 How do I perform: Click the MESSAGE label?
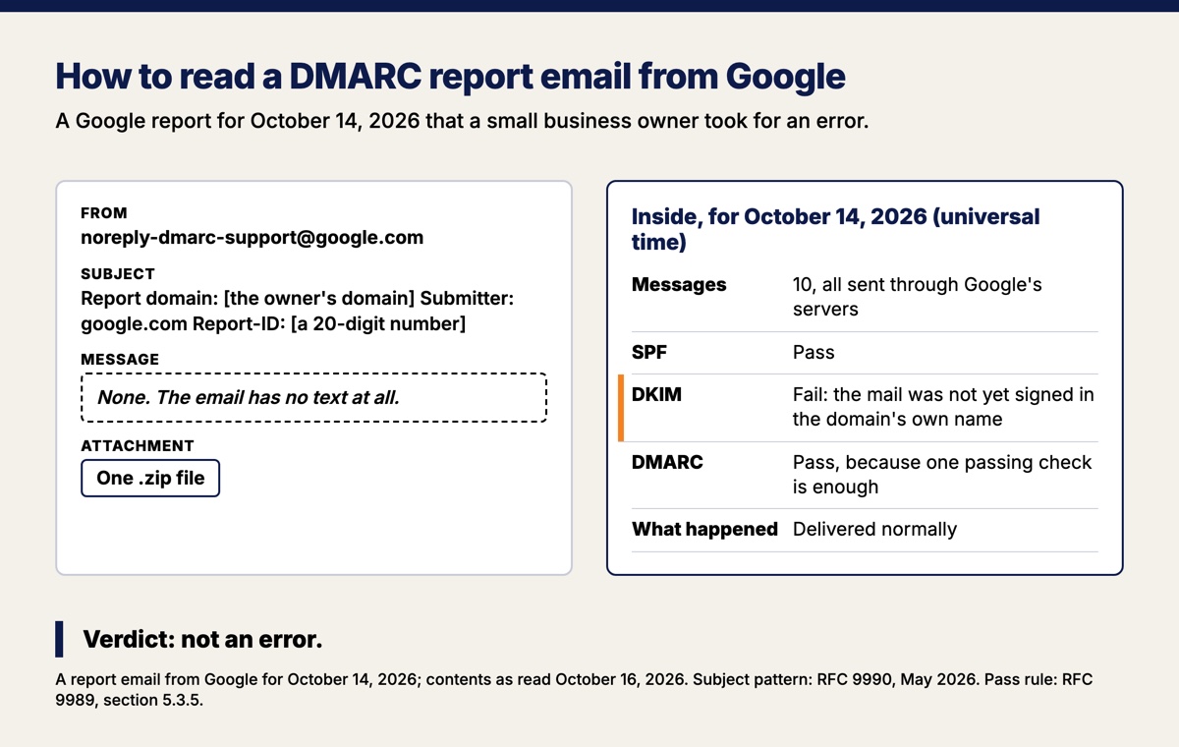120,359
